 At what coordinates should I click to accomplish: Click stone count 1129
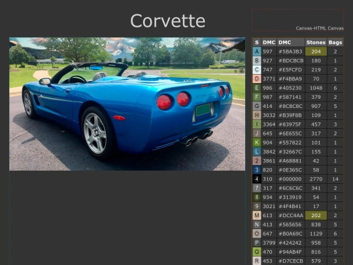[316, 234]
